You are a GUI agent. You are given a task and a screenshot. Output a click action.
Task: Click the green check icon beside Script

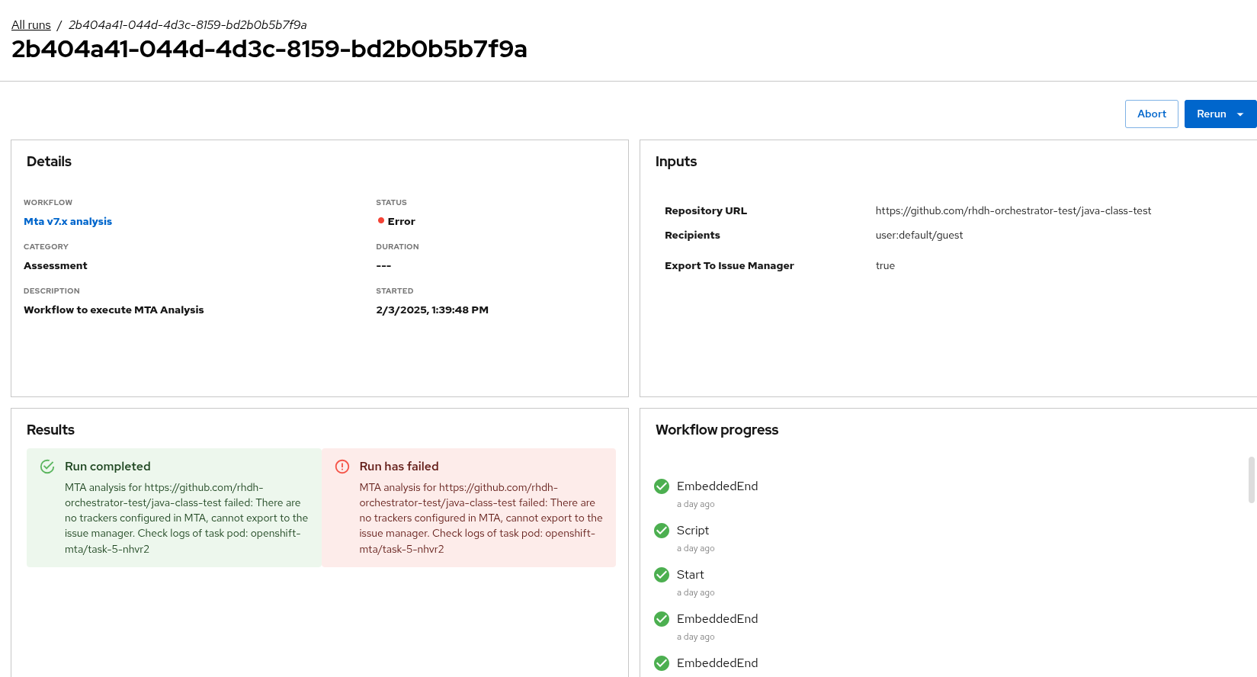662,531
